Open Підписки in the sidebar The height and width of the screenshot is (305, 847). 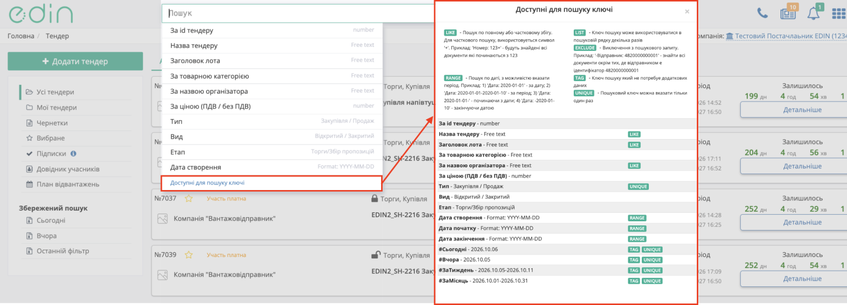point(51,154)
